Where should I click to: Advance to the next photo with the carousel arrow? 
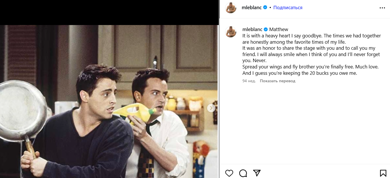(x=211, y=108)
